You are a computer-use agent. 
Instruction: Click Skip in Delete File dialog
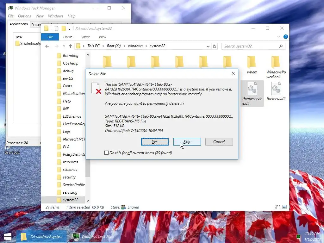[x=187, y=142]
